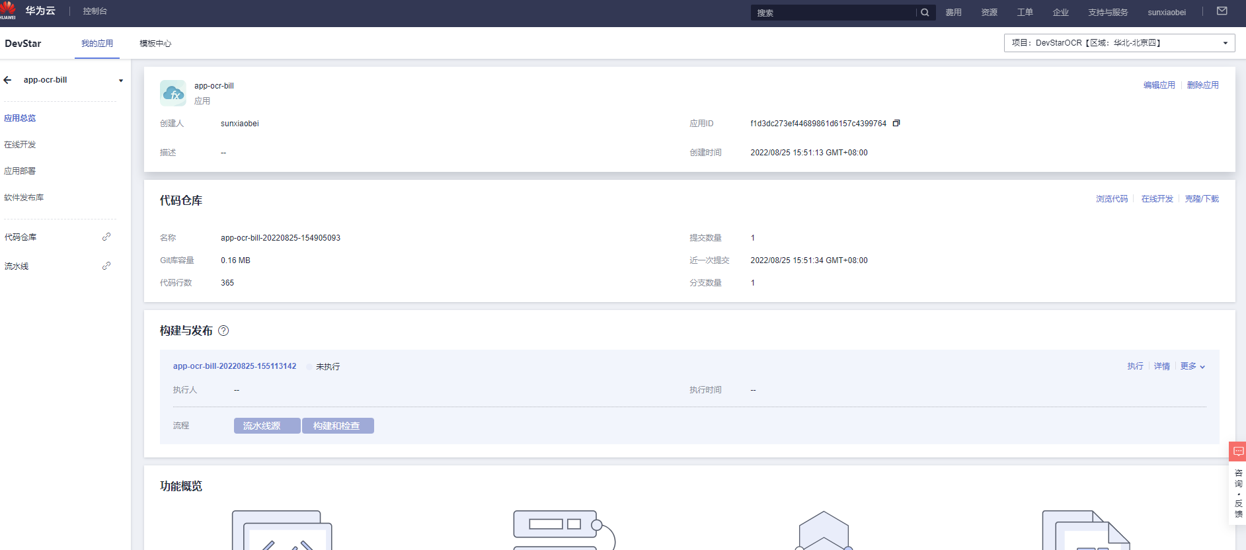
Task: Click the DevStar title
Action: (x=23, y=44)
